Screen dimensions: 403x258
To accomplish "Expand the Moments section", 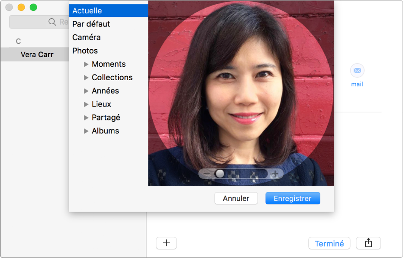I will pos(86,64).
